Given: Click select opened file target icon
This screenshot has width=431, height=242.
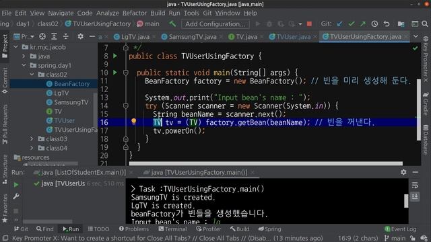Looking at the screenshot, I should (x=42, y=36).
